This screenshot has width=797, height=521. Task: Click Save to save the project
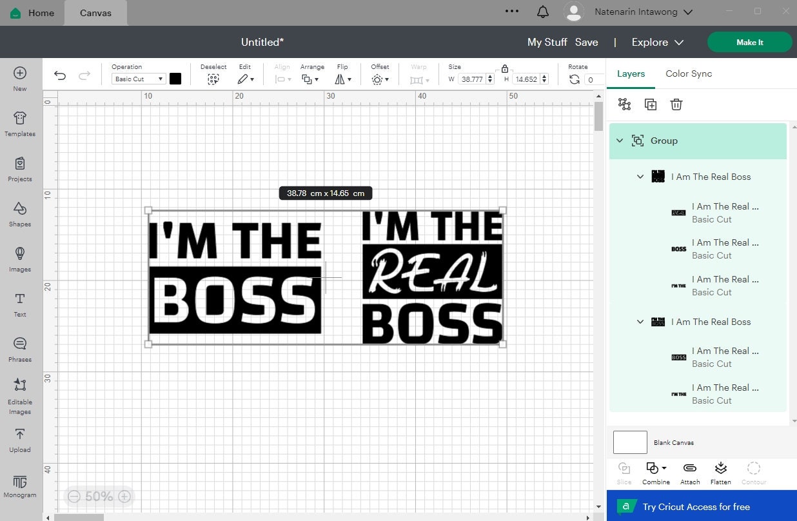click(x=586, y=42)
